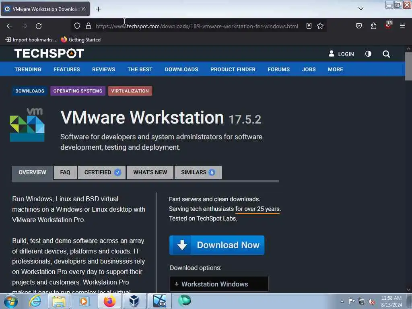Click the LOGIN link
This screenshot has height=309, width=412.
(341, 54)
